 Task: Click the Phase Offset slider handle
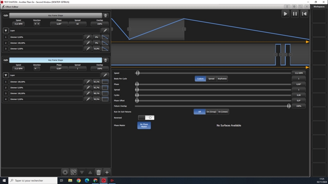pyautogui.click(x=137, y=101)
